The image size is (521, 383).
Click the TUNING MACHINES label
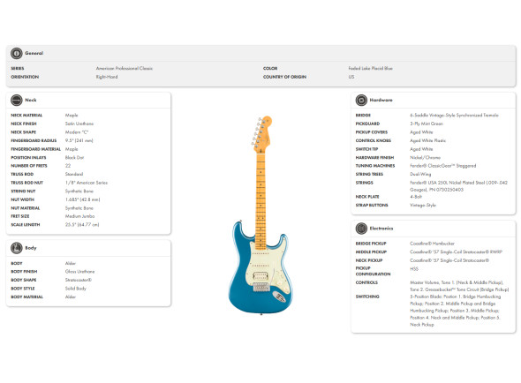[375, 166]
